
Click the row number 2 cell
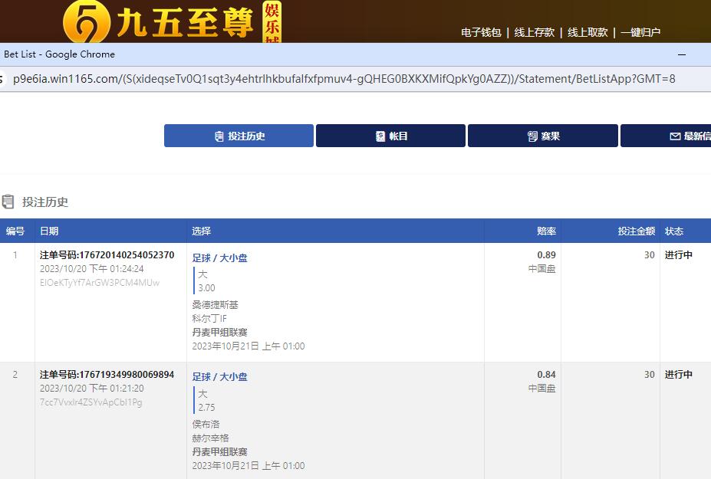point(15,375)
